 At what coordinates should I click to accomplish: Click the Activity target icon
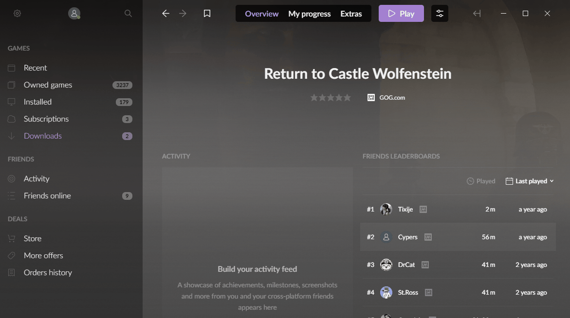pos(12,178)
